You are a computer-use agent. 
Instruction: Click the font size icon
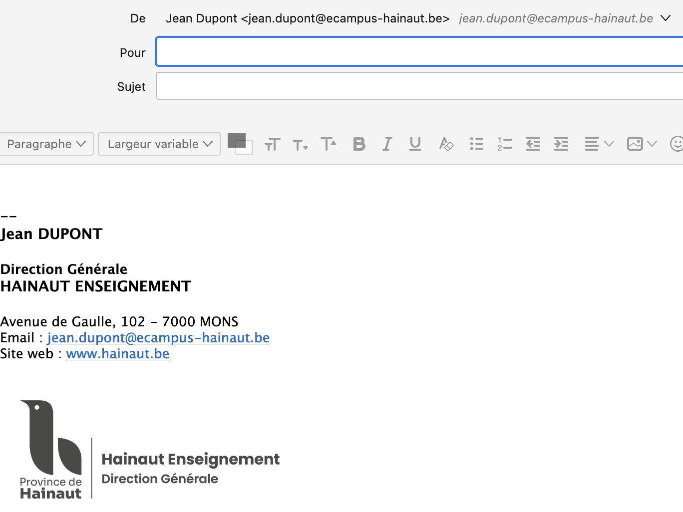272,145
